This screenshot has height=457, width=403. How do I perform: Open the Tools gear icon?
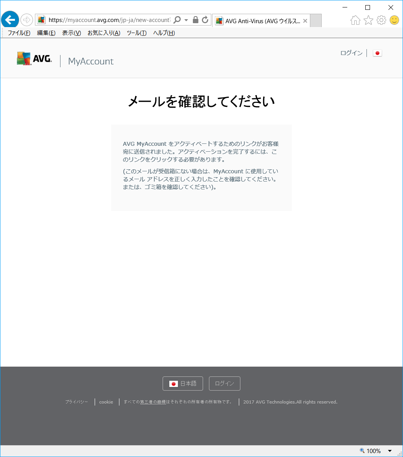tap(381, 20)
